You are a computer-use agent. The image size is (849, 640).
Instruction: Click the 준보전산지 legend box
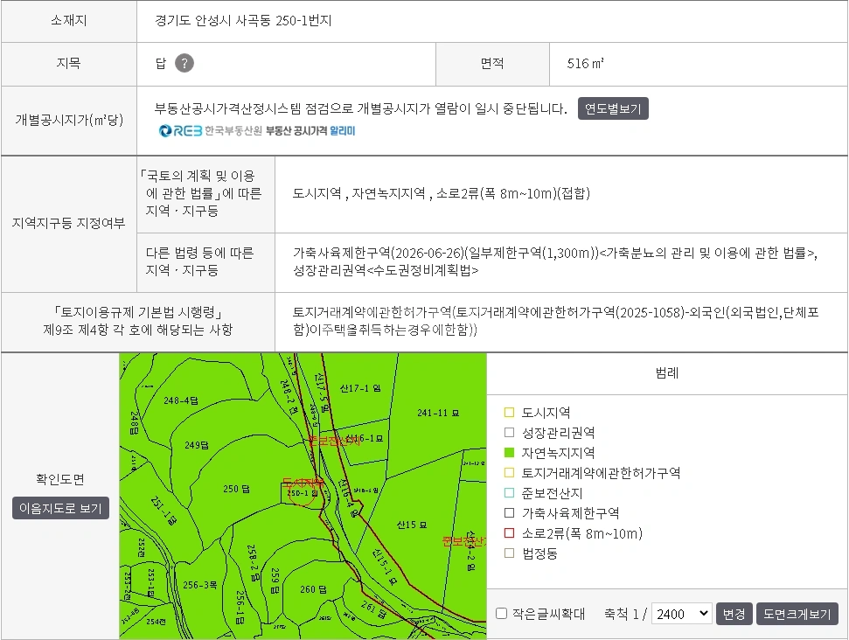tap(509, 493)
